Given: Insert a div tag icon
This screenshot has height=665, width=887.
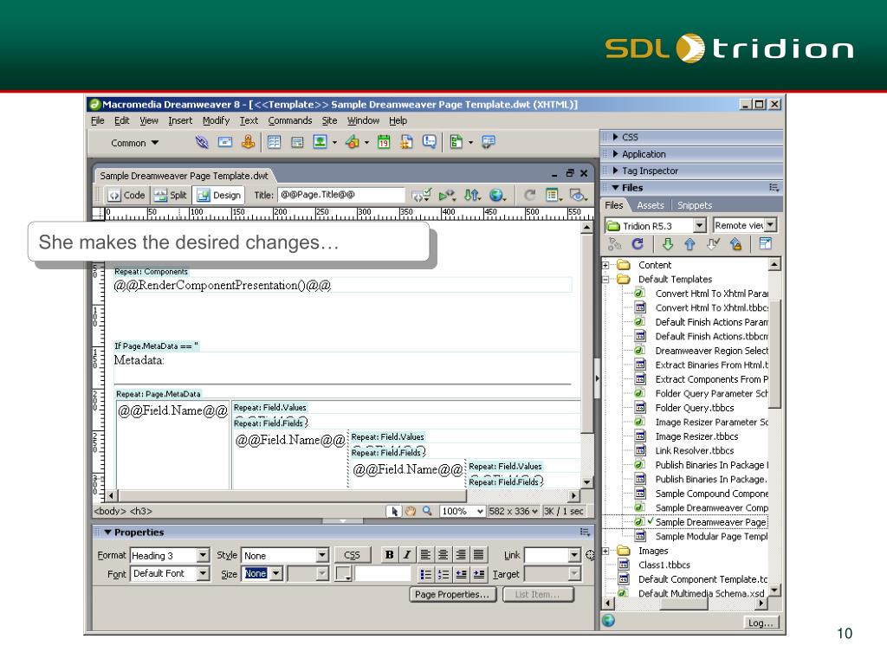Looking at the screenshot, I should (x=297, y=143).
